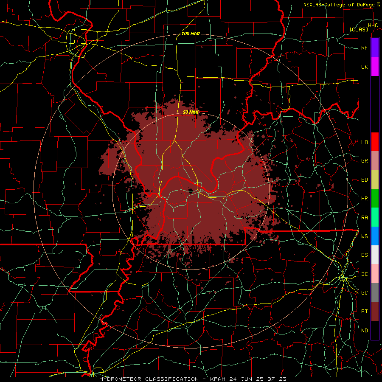Click the HA legend label
Viewport: 382px width, 382px height.
(x=364, y=142)
